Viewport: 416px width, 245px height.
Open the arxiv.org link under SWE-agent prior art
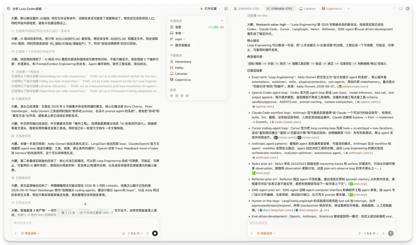click(x=357, y=195)
